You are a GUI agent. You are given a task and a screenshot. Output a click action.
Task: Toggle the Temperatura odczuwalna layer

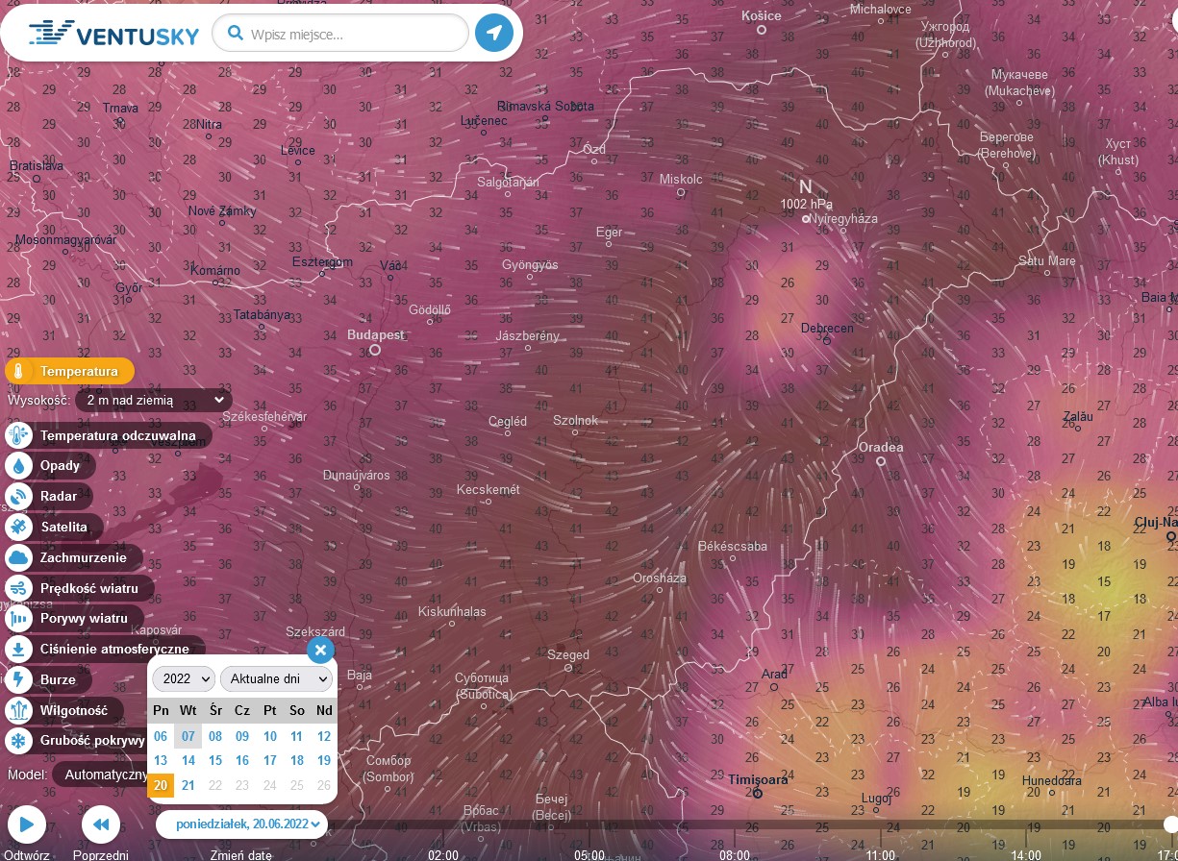117,436
